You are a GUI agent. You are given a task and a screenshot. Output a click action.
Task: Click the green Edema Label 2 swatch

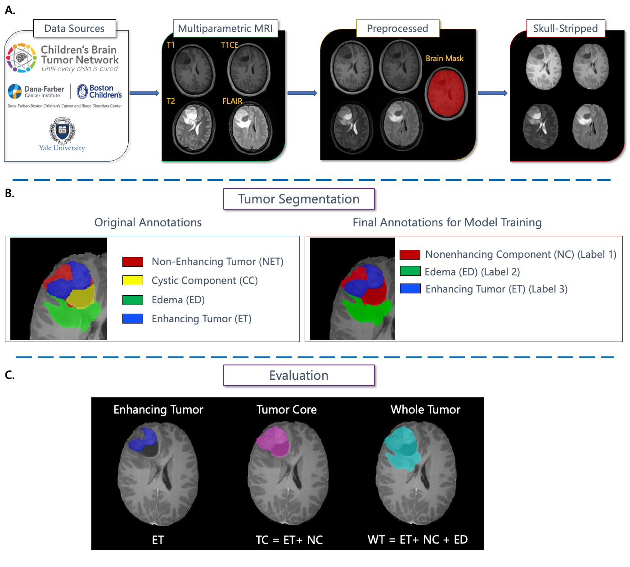tap(410, 271)
